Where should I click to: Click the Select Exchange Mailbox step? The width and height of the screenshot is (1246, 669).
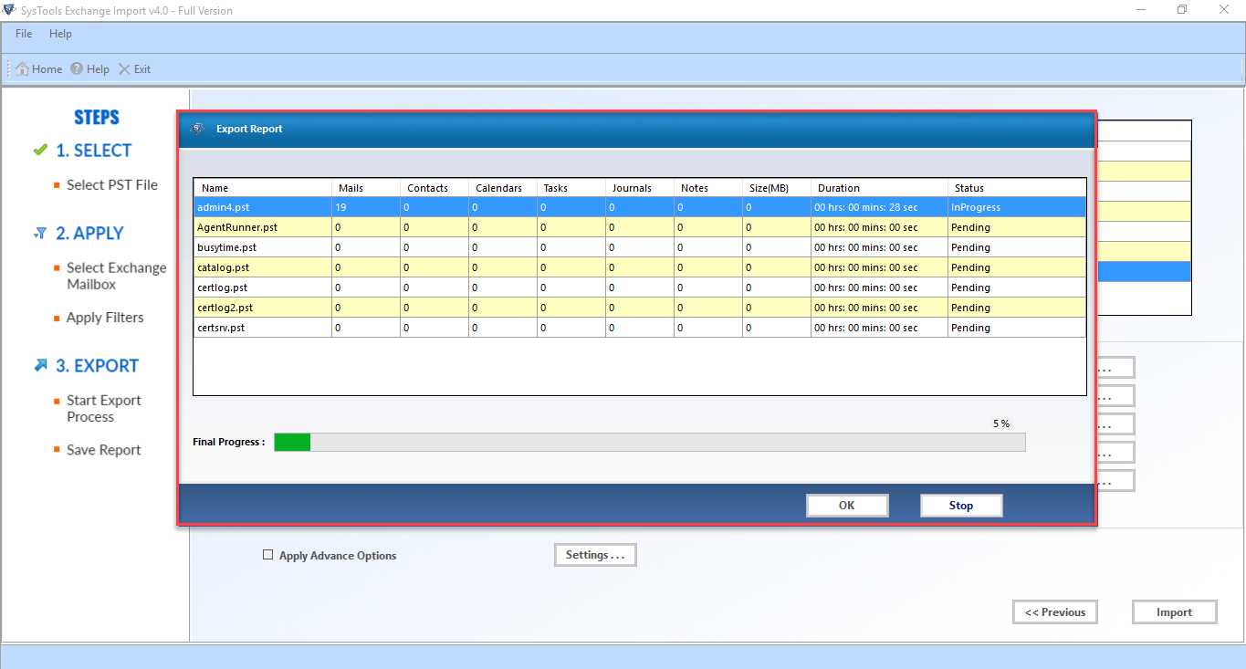point(117,277)
